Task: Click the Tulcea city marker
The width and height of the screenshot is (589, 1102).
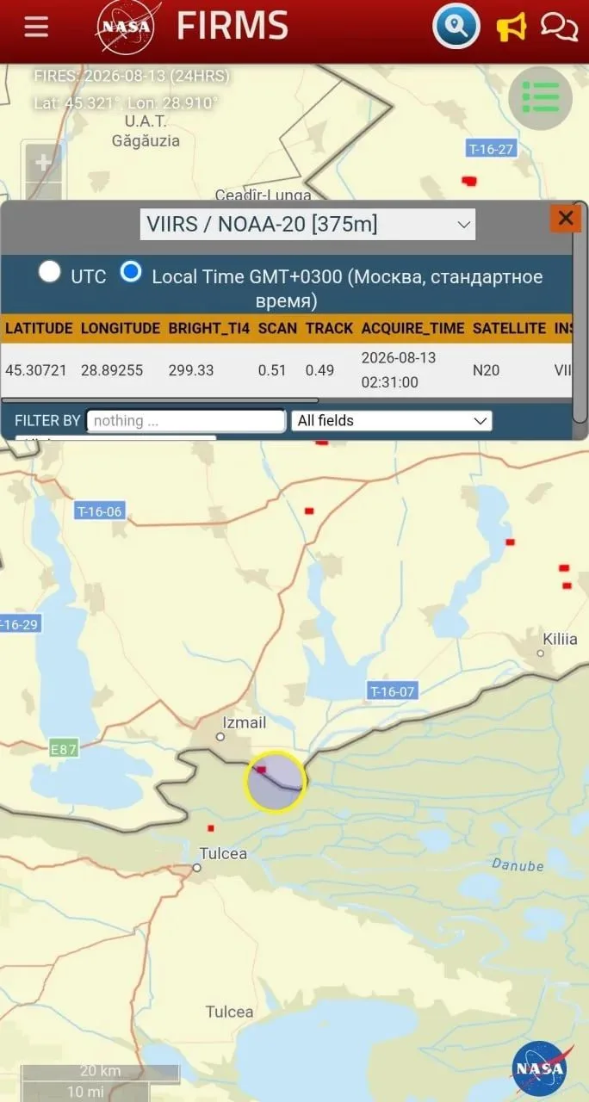Action: click(197, 868)
